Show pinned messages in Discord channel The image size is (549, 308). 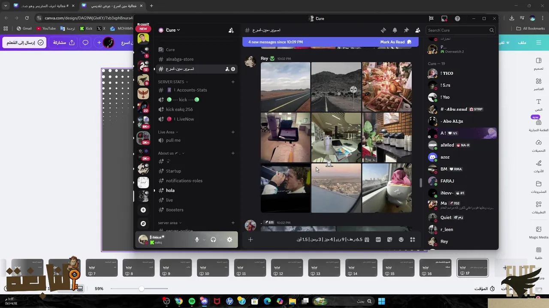pos(406,30)
